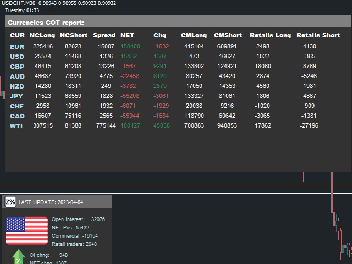
Task: Open the CHF currency row
Action: [17, 106]
